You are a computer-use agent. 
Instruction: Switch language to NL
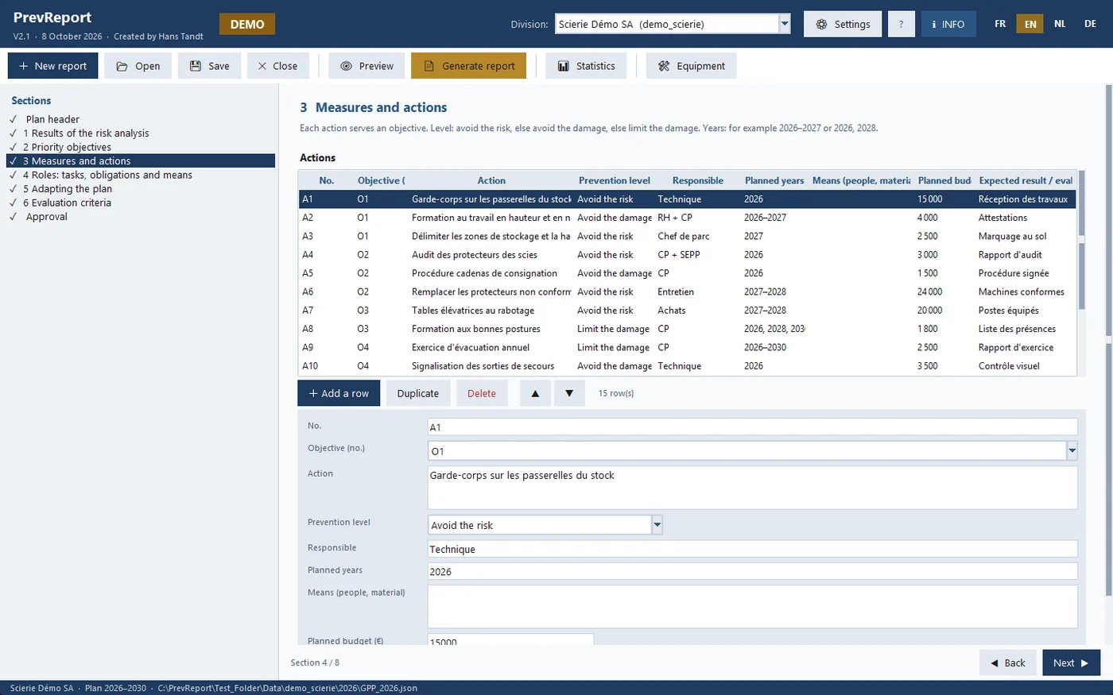pos(1061,24)
